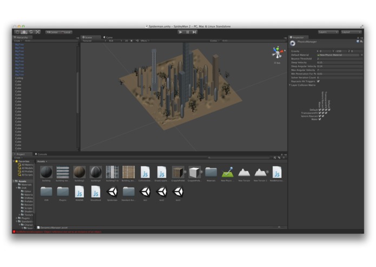The image size is (376, 267).
Task: Select the New Terrain 1 asset
Action: tap(260, 173)
